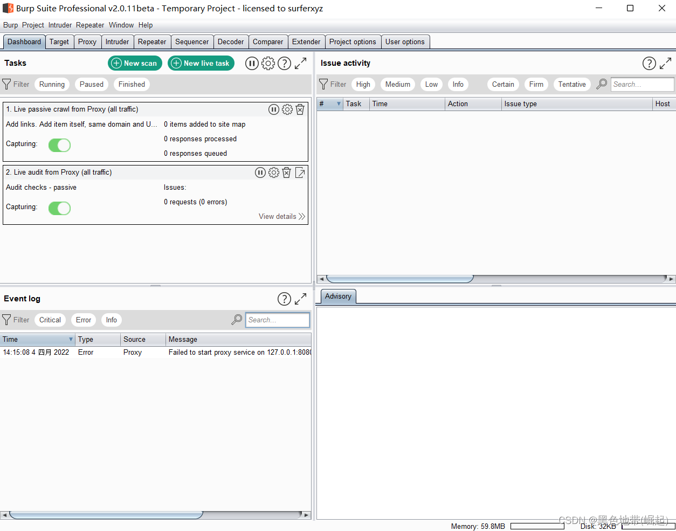This screenshot has width=676, height=531.
Task: Open the Window menu
Action: coord(121,25)
